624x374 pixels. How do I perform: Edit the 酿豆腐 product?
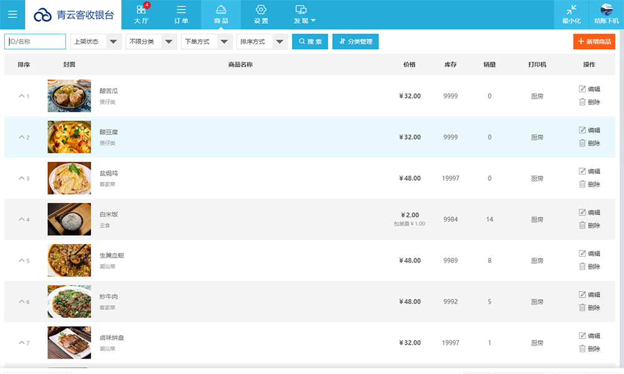coord(590,130)
